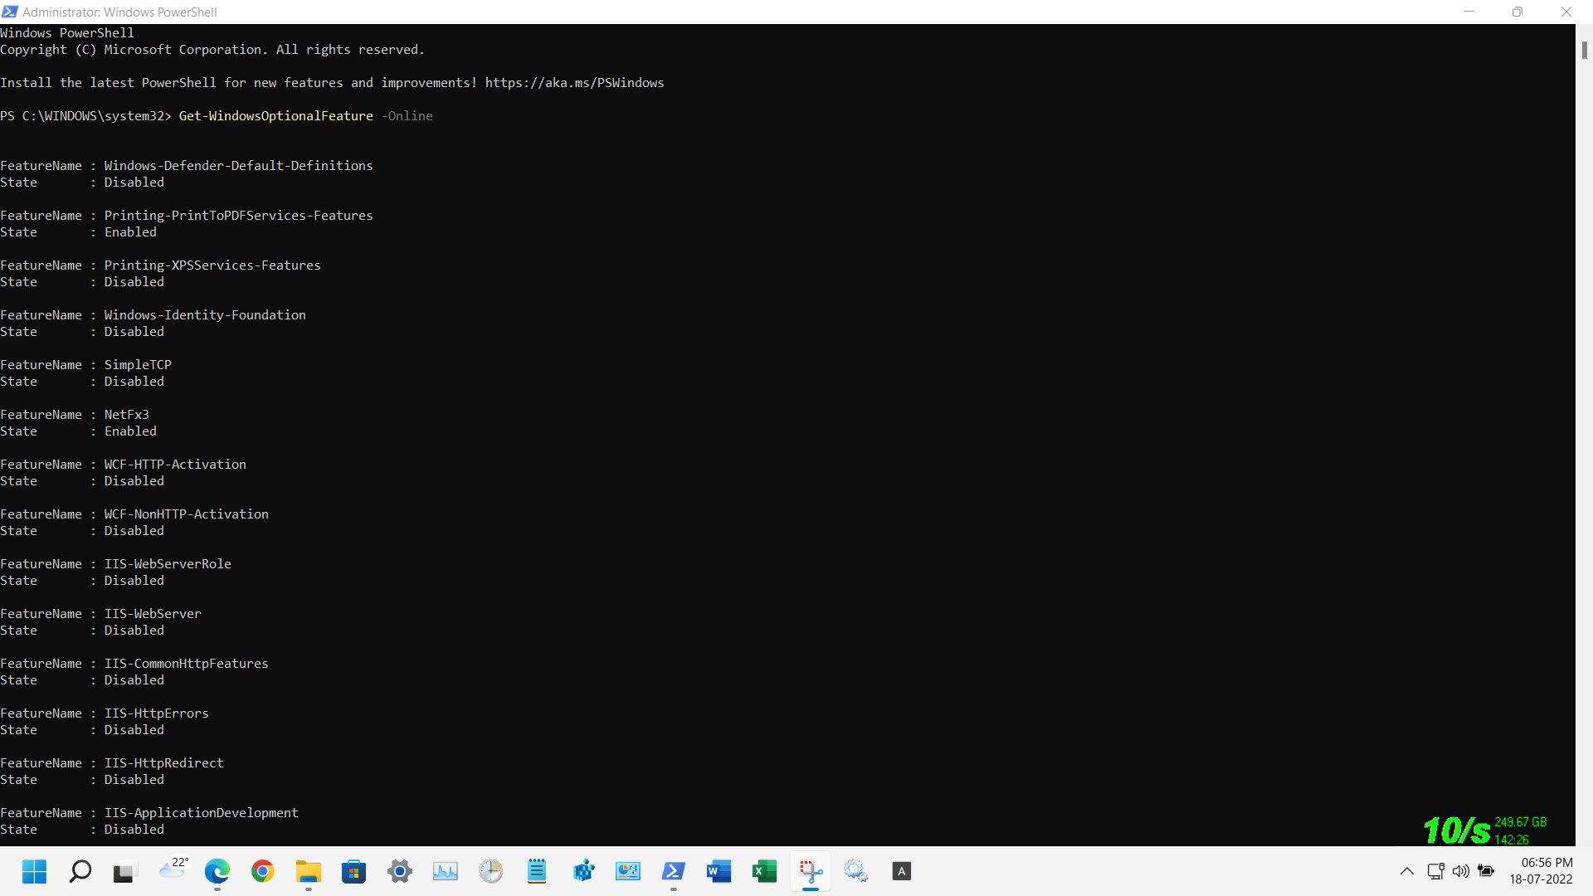Screen dimensions: 1593x896
Task: Open the Alarms & Clock app
Action: (x=490, y=871)
